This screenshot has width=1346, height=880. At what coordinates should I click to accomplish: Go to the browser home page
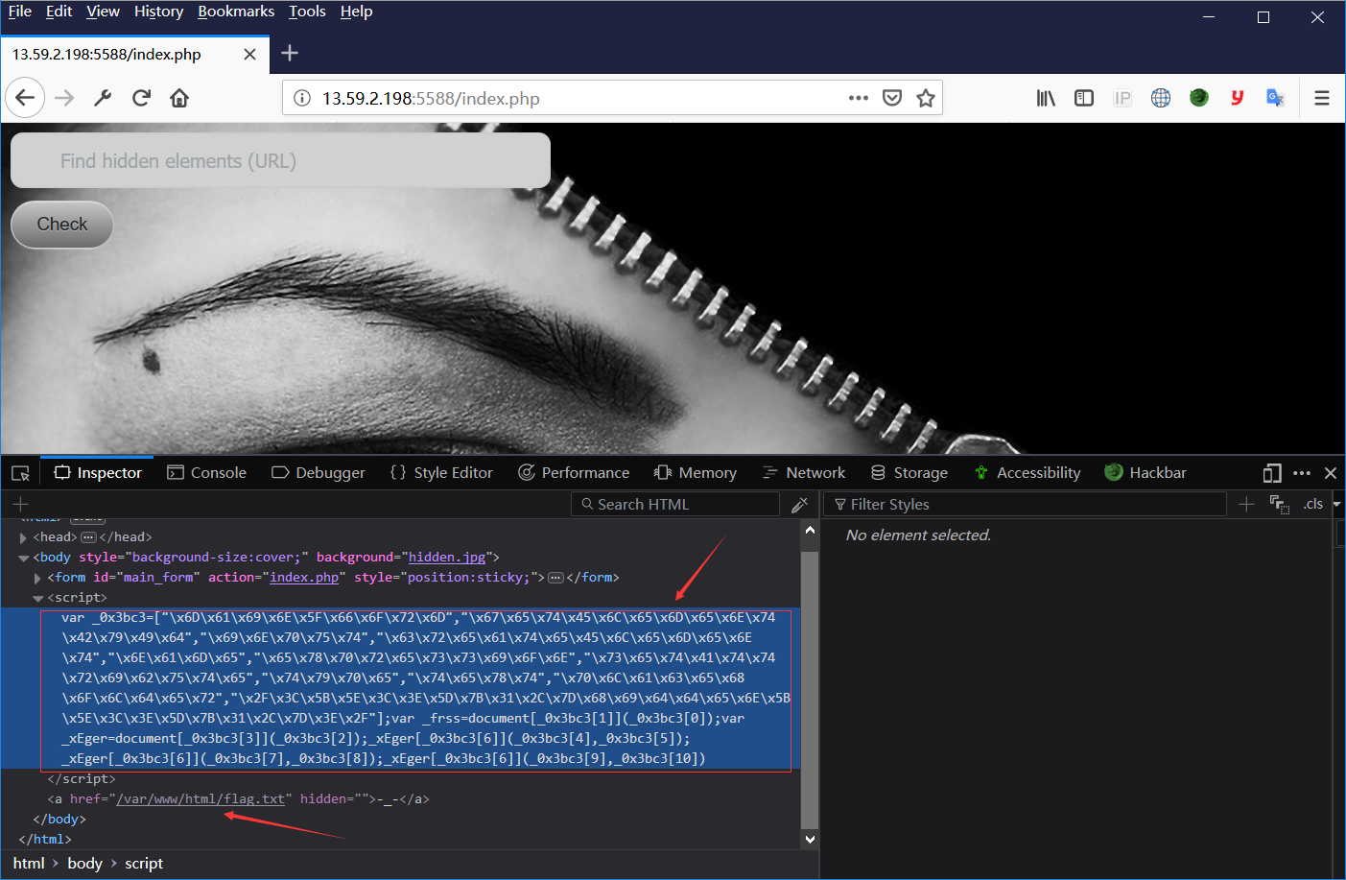(x=179, y=98)
